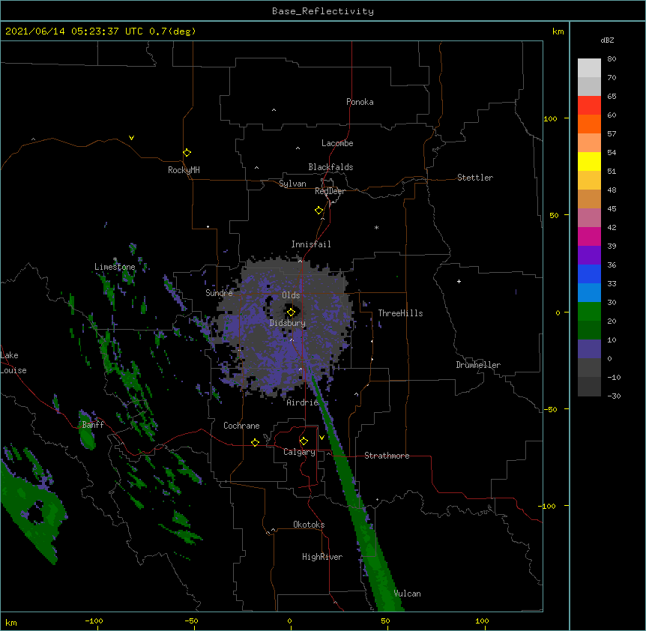646x631 pixels.
Task: Click the yellow diamond marker above RockyMH
Action: [x=187, y=152]
